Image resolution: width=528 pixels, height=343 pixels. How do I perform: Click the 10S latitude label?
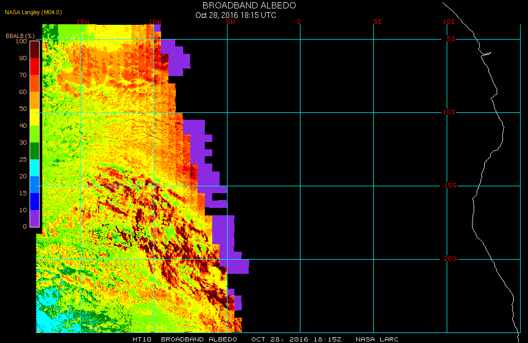coord(449,112)
